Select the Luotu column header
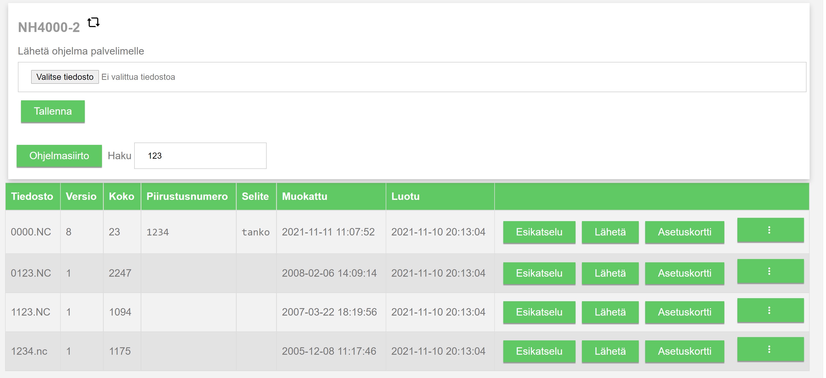The width and height of the screenshot is (826, 378). coord(405,196)
